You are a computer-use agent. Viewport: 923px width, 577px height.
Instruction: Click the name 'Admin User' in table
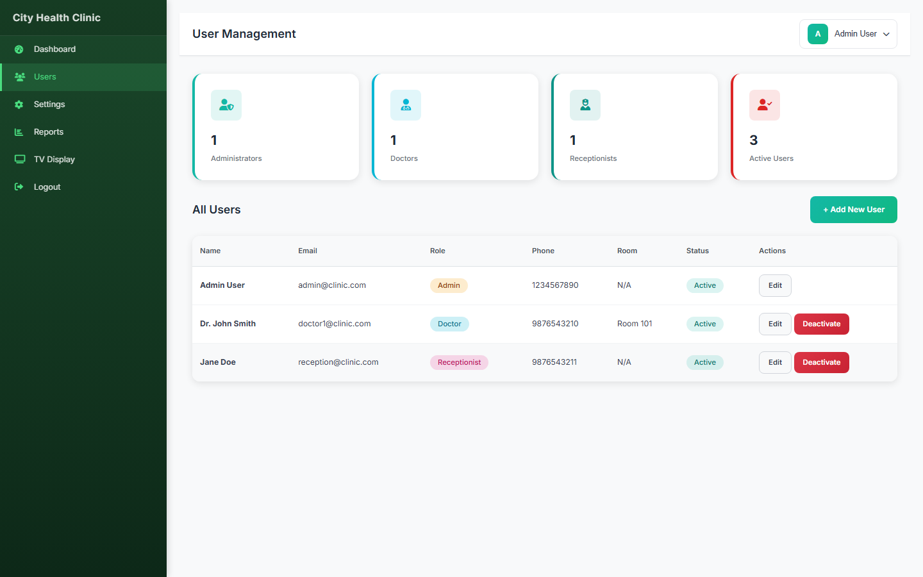point(222,285)
